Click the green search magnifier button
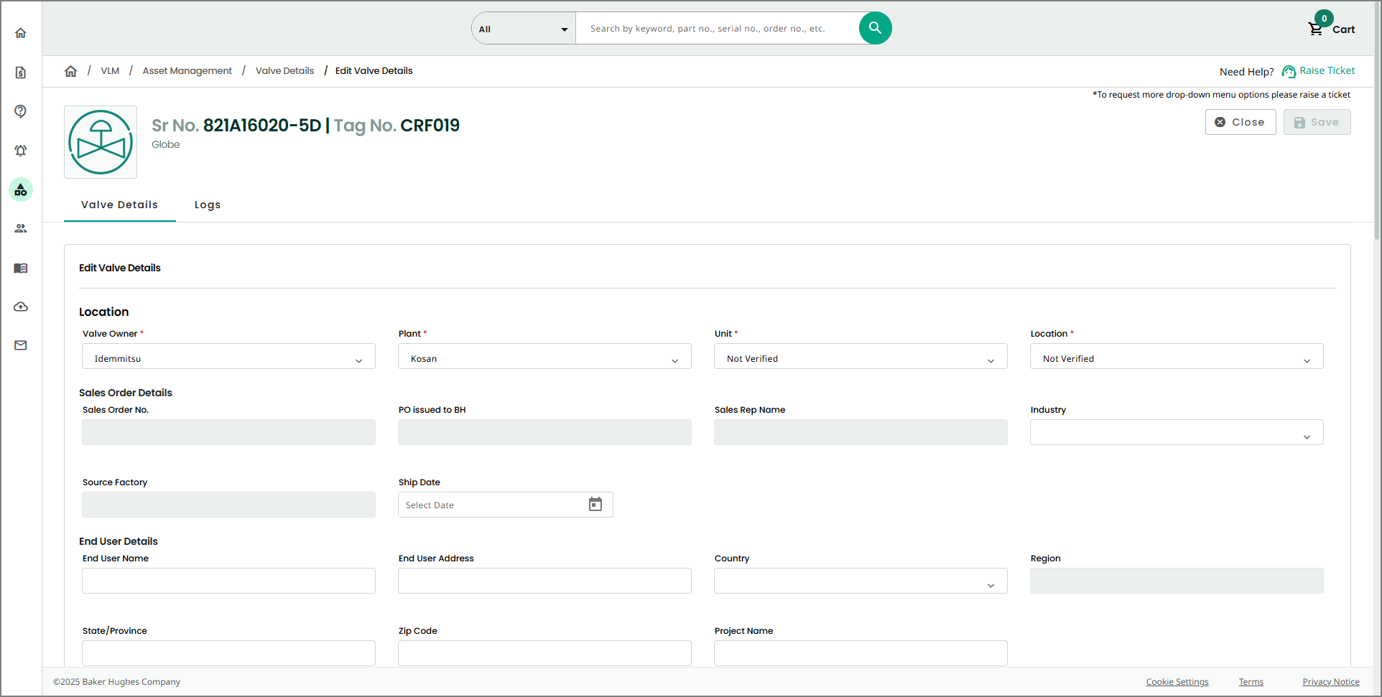Viewport: 1382px width, 697px height. pyautogui.click(x=875, y=28)
